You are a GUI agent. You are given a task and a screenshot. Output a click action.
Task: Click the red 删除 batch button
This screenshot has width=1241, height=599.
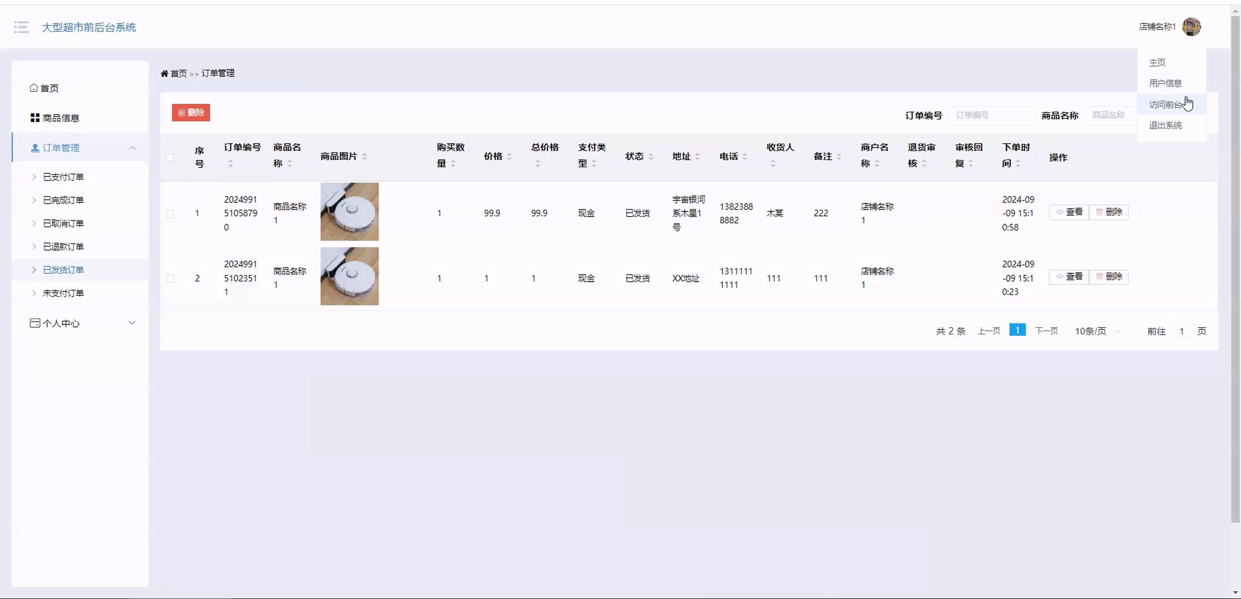coord(191,113)
